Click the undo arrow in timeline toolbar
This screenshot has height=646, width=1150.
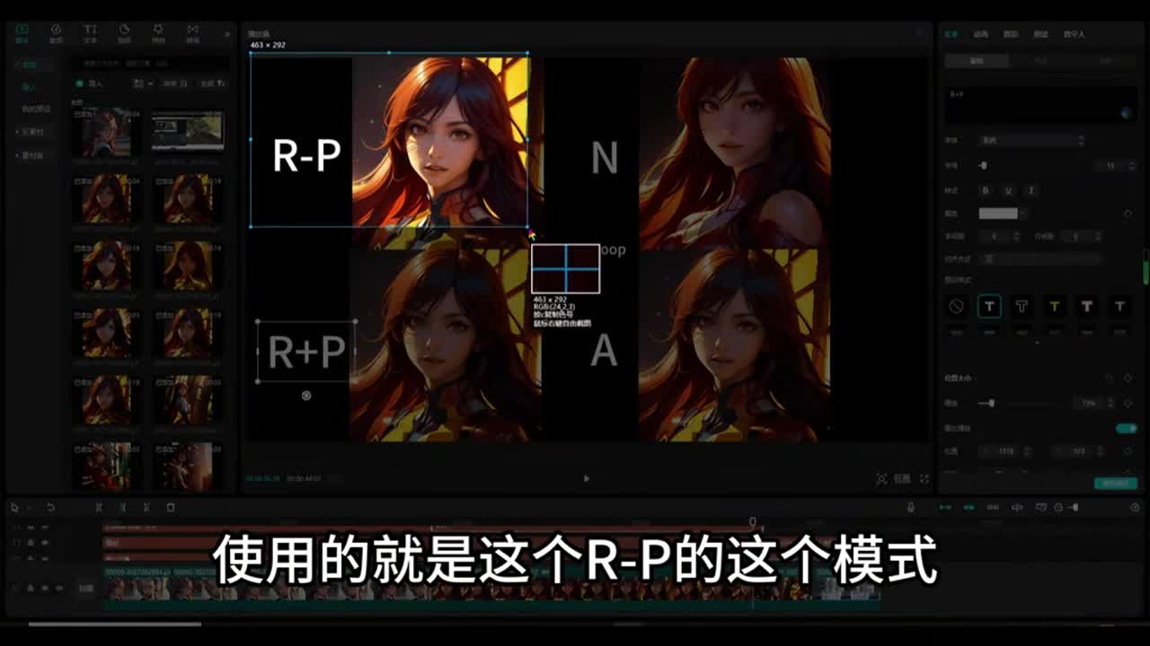pos(50,508)
